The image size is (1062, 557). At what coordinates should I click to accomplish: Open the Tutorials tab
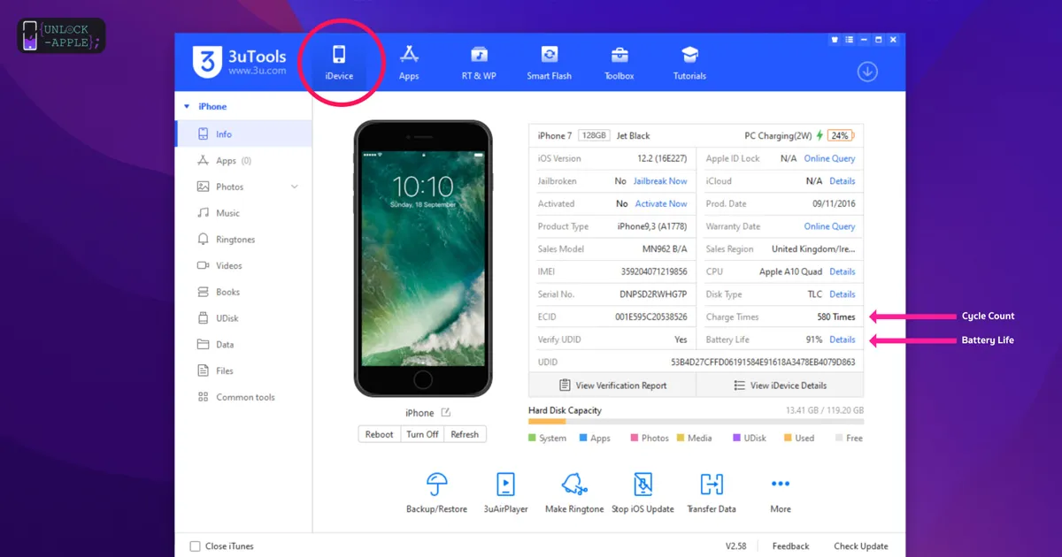(x=689, y=62)
